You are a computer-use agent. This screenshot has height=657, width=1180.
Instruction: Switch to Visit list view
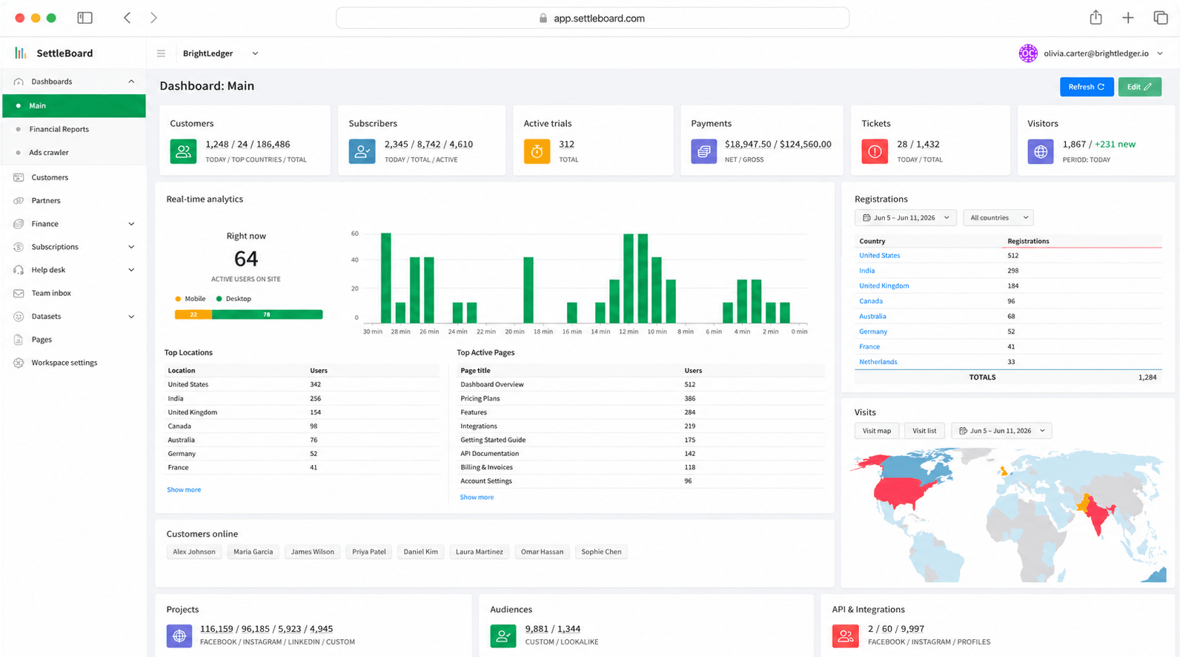click(924, 431)
